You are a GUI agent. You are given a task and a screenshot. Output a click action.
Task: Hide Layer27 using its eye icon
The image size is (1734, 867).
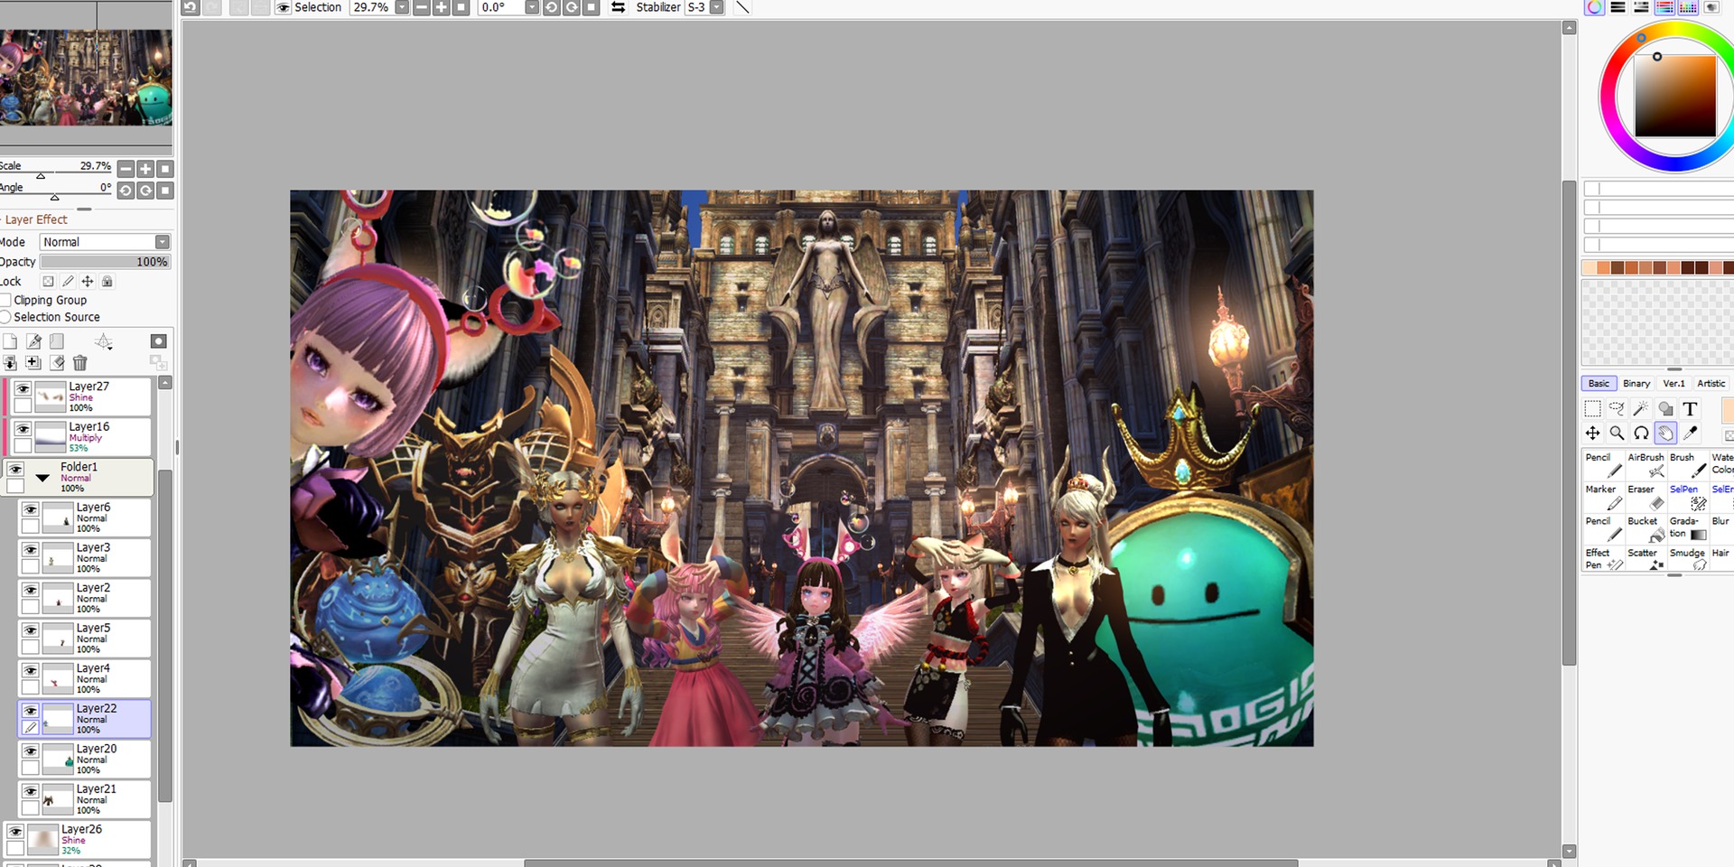pos(23,389)
